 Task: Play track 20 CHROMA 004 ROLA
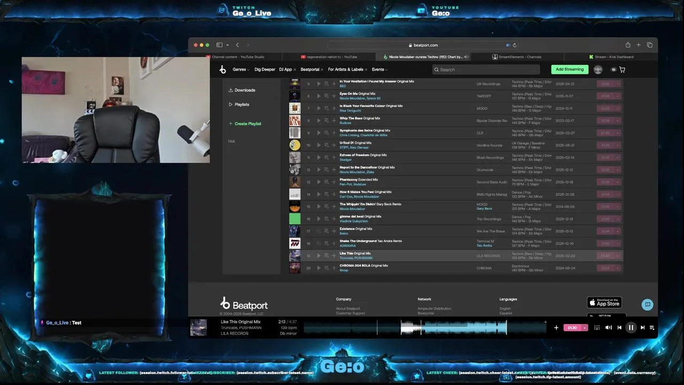[x=319, y=268]
